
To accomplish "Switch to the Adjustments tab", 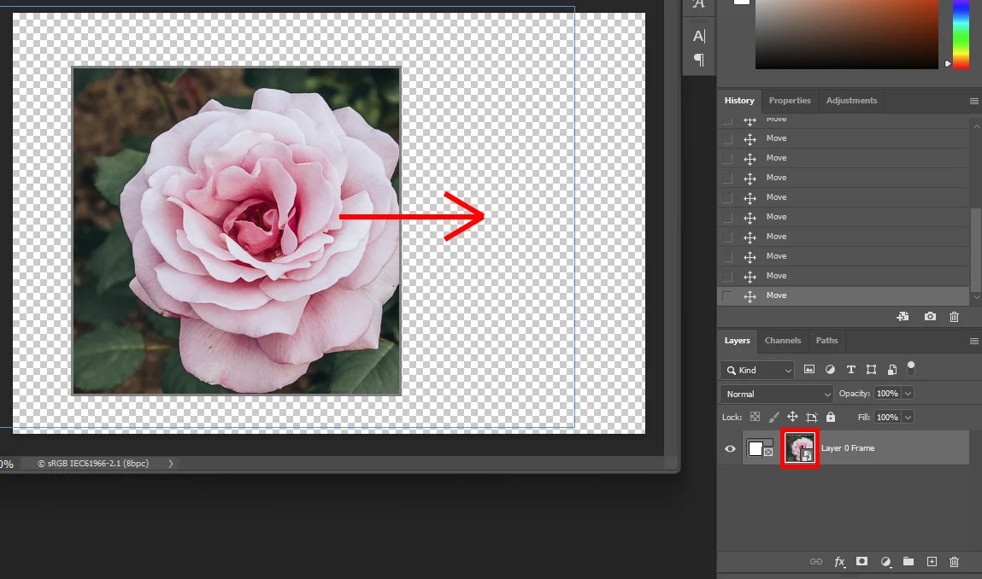I will click(x=851, y=101).
